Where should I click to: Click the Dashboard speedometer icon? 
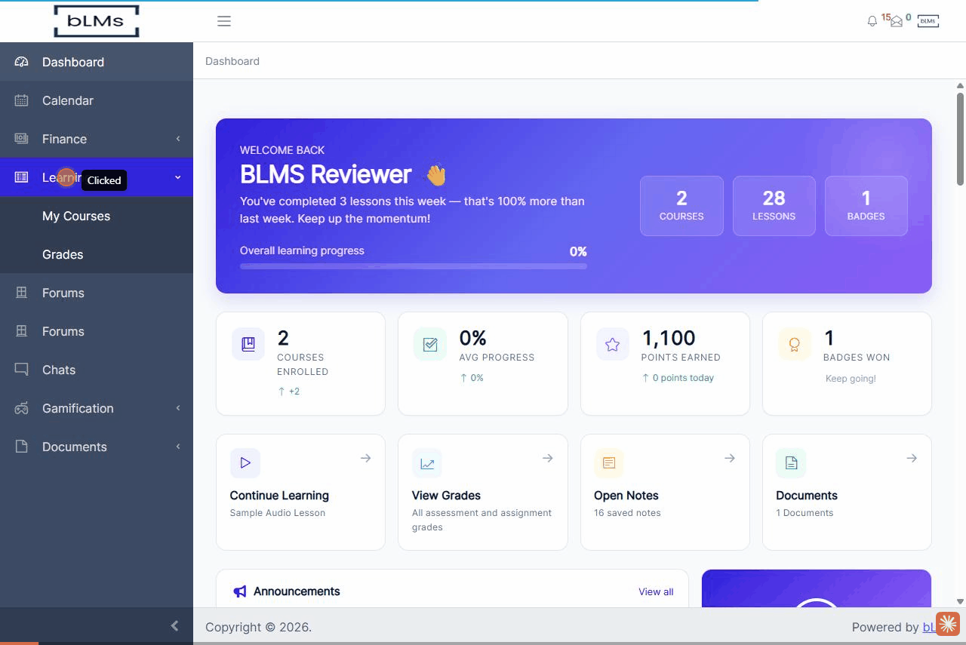pyautogui.click(x=21, y=62)
